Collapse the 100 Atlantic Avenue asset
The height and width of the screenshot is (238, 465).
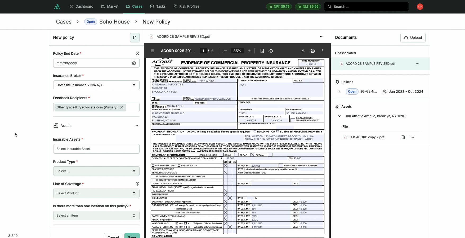coord(339,116)
